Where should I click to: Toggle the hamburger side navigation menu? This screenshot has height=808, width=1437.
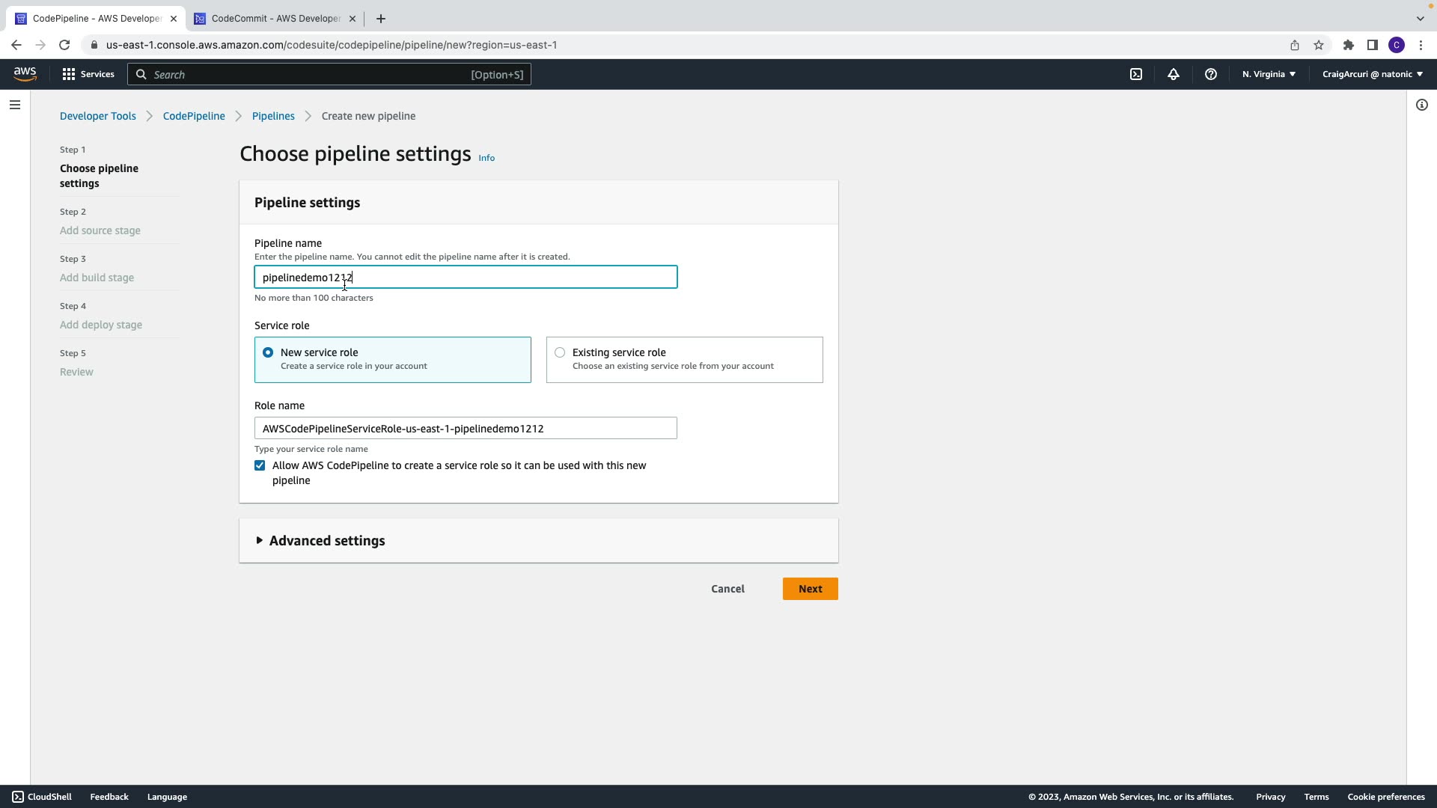[14, 105]
